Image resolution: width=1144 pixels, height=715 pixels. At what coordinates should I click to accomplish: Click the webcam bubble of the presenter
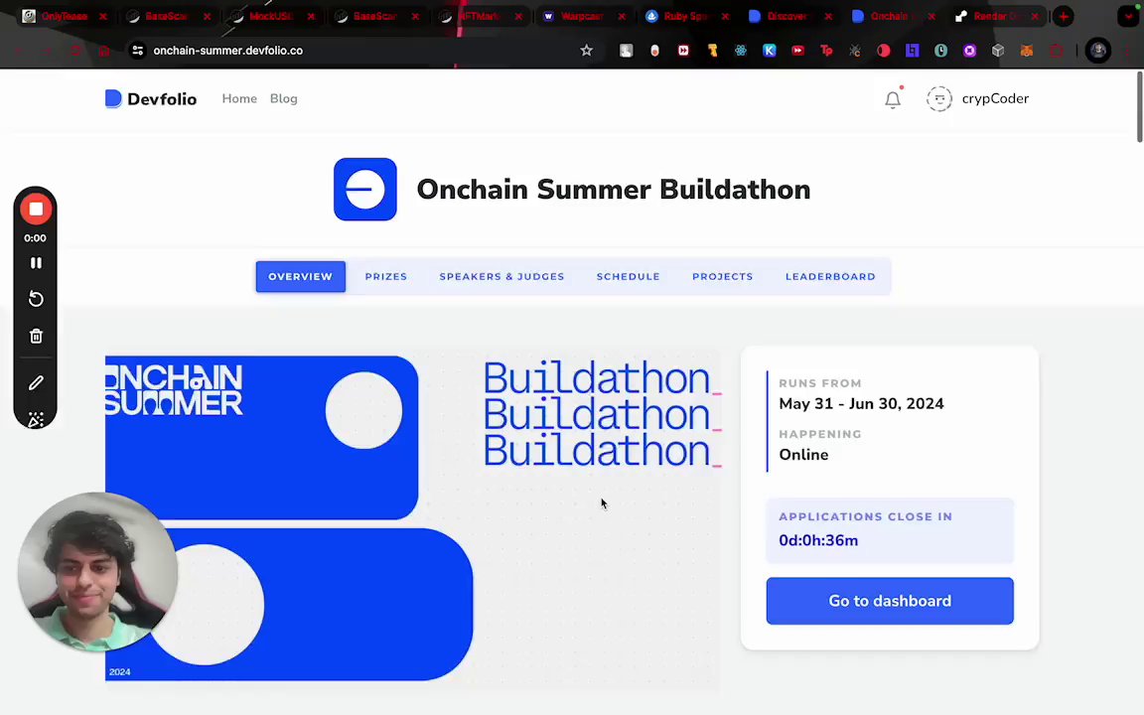click(x=97, y=572)
